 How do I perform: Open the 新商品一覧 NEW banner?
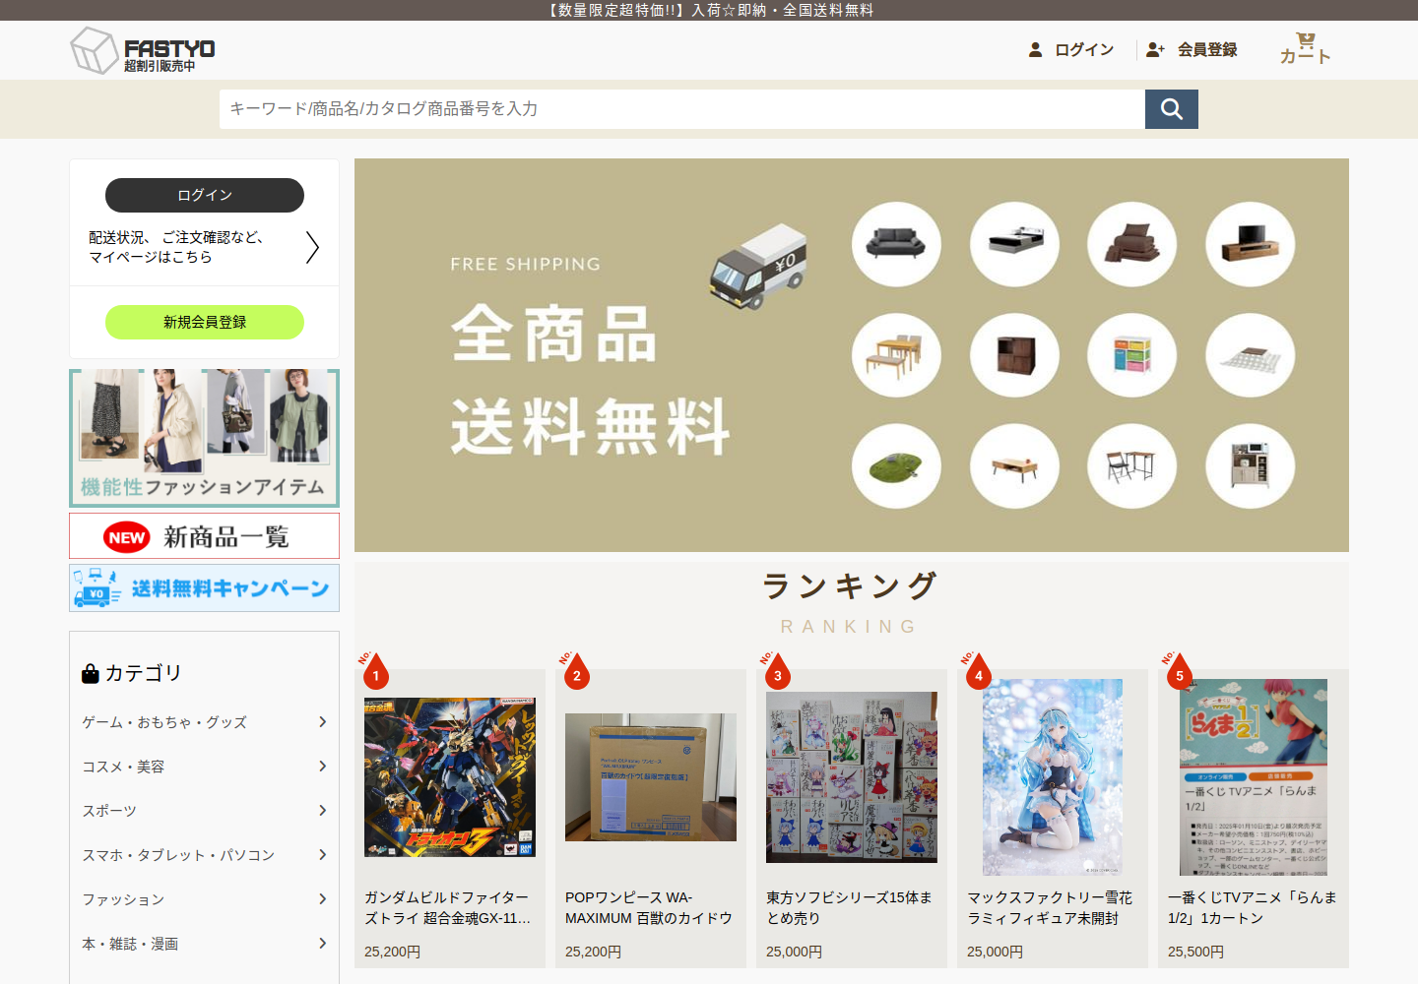(205, 536)
